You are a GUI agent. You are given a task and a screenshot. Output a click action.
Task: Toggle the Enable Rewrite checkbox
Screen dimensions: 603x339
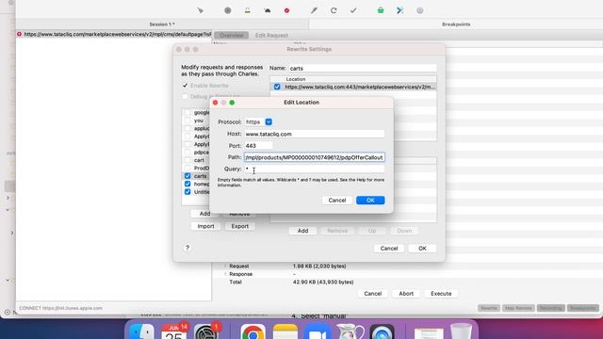click(185, 86)
